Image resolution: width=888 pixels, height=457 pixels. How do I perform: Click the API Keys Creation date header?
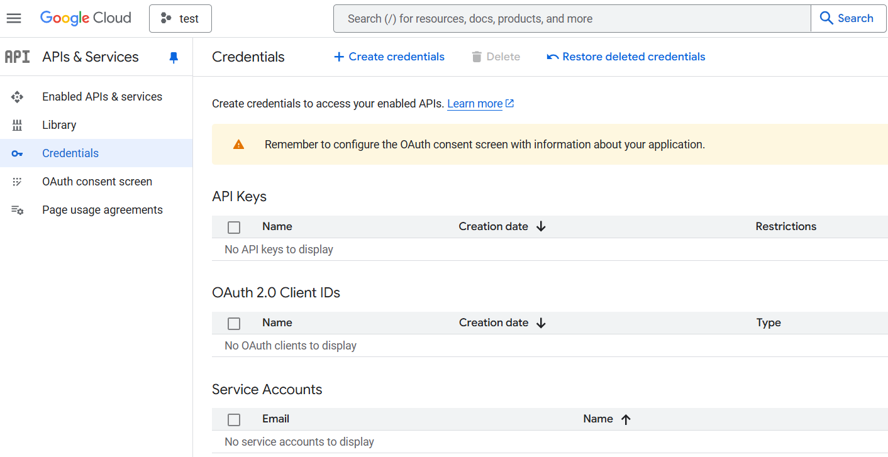[494, 226]
